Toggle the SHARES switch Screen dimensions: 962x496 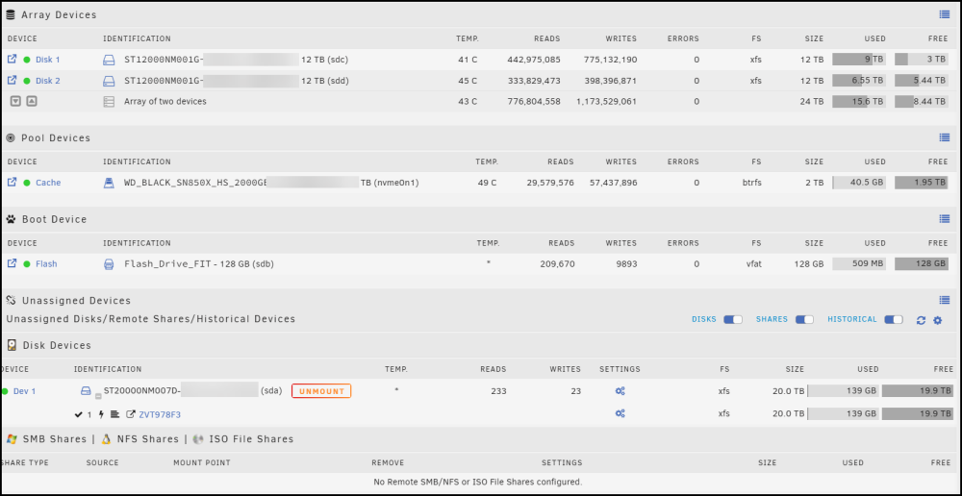[x=804, y=319]
